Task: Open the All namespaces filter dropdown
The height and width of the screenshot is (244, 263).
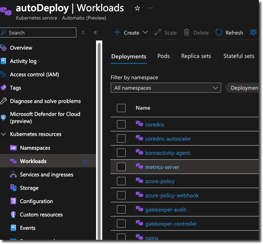Action: [166, 88]
